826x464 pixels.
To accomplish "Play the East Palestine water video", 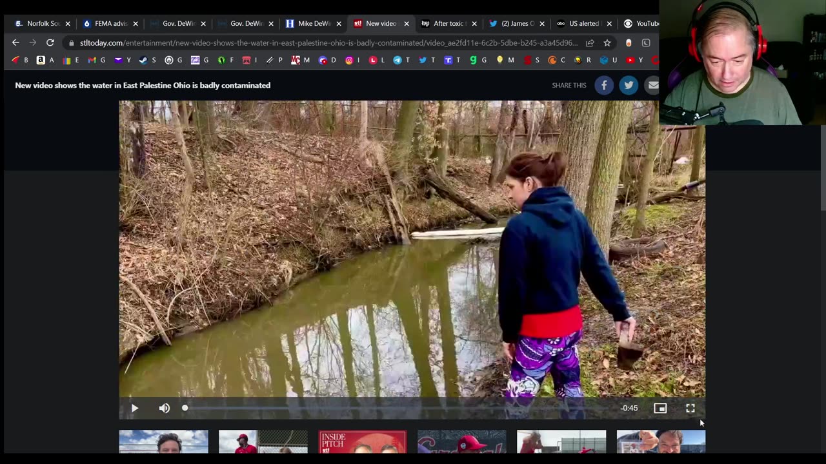I will (134, 408).
